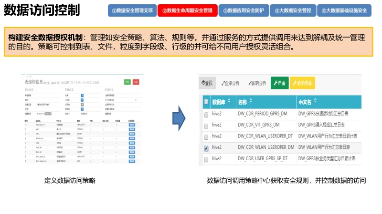
Task: Open 影响分析 impact analysis
Action: [x=257, y=83]
